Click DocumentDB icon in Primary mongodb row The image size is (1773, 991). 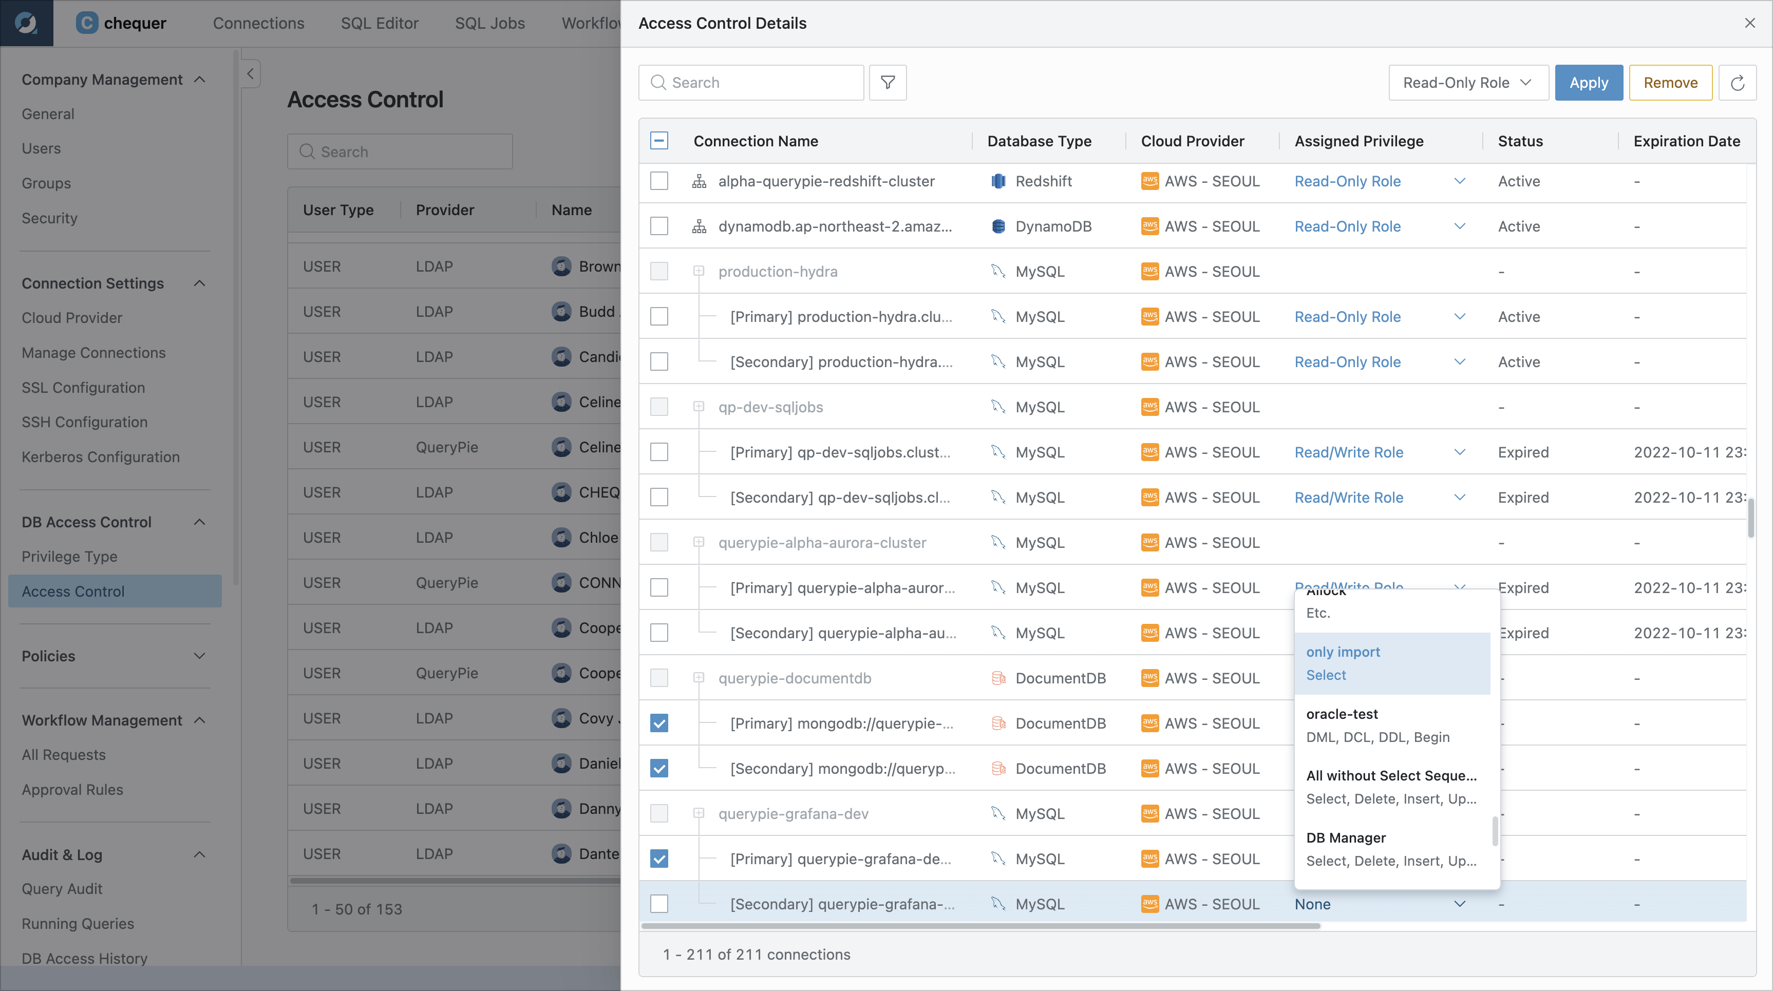tap(998, 723)
